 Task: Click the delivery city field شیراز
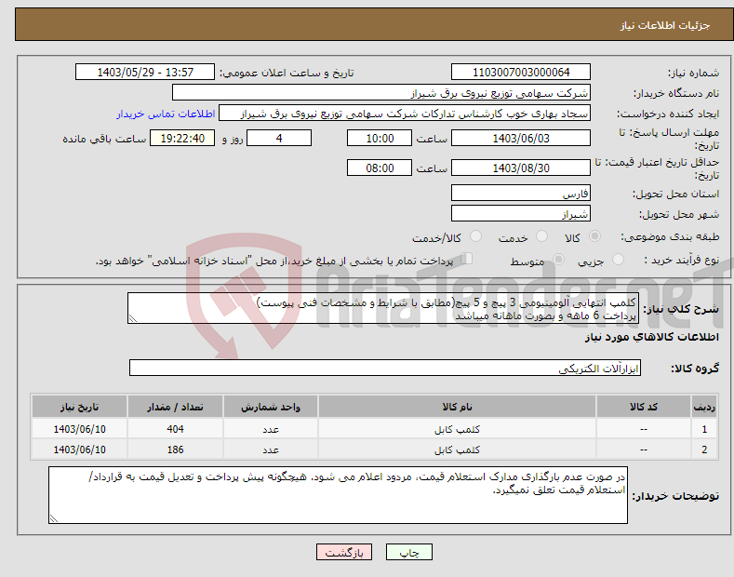point(521,213)
